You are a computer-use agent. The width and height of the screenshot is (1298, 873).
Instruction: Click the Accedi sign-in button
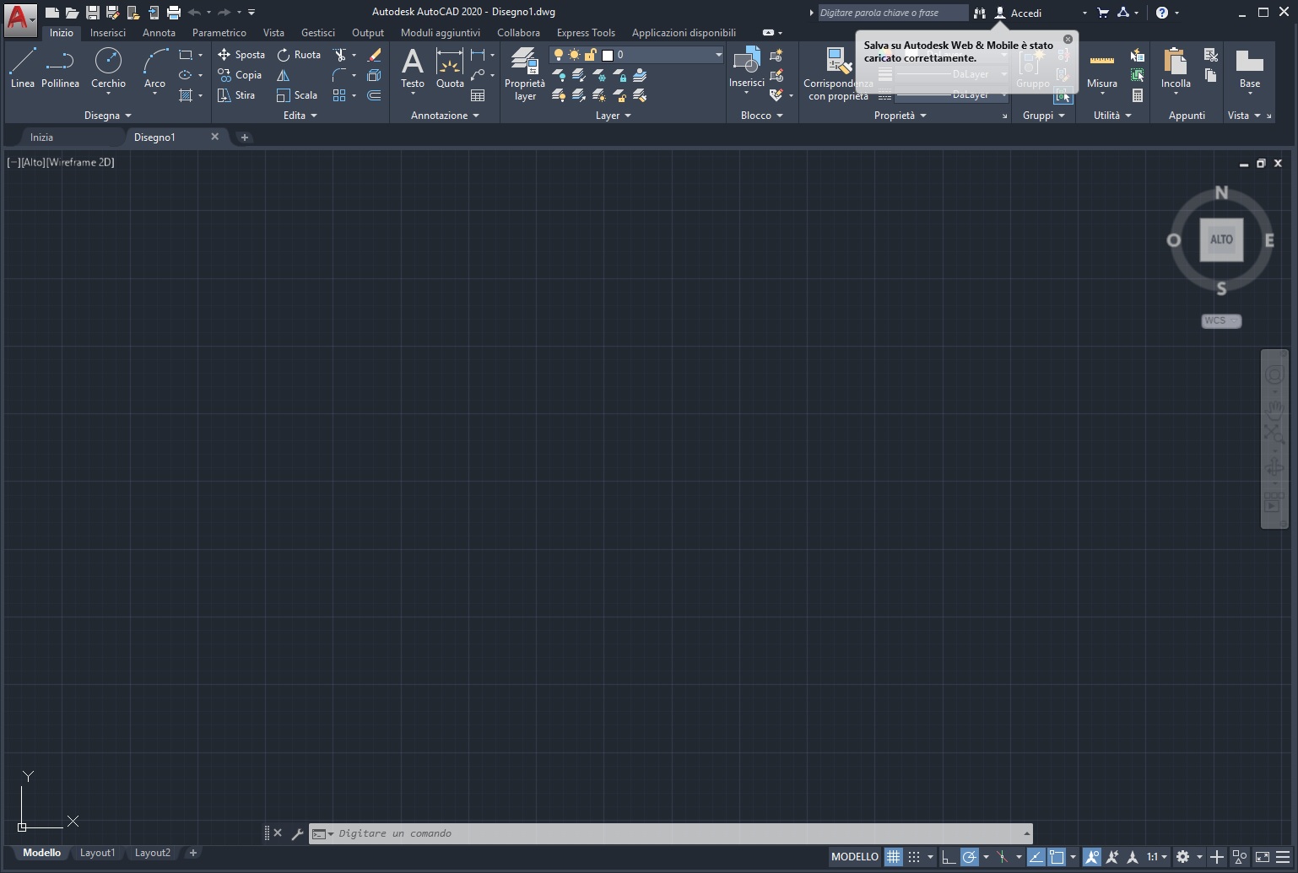[1019, 13]
